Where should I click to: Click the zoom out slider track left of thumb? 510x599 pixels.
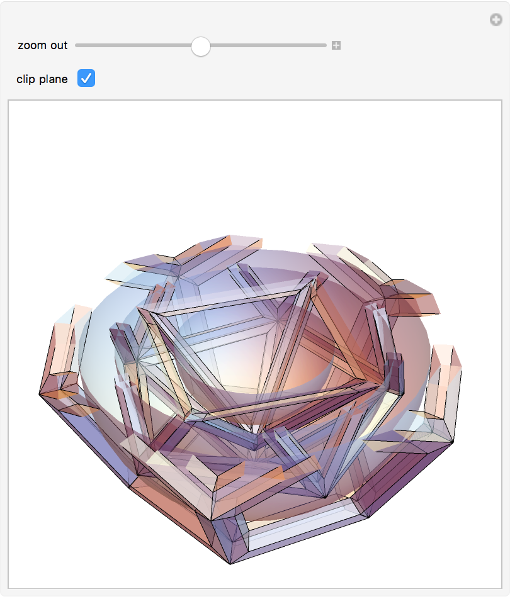[x=133, y=45]
